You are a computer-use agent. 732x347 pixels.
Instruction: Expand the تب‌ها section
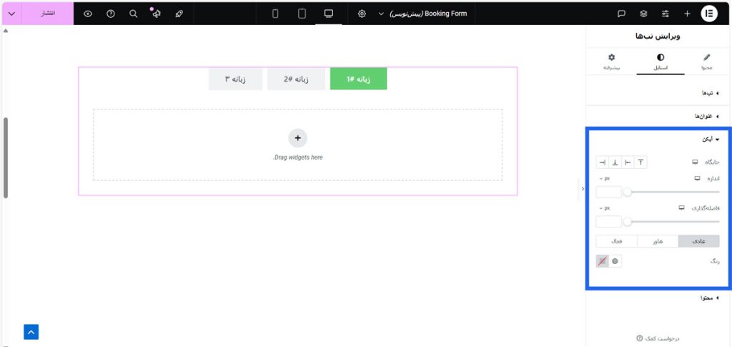(x=708, y=93)
